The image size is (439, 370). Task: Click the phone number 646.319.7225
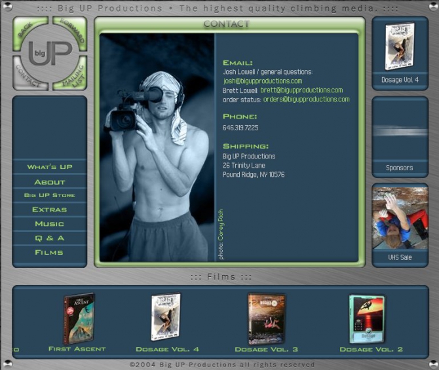240,128
